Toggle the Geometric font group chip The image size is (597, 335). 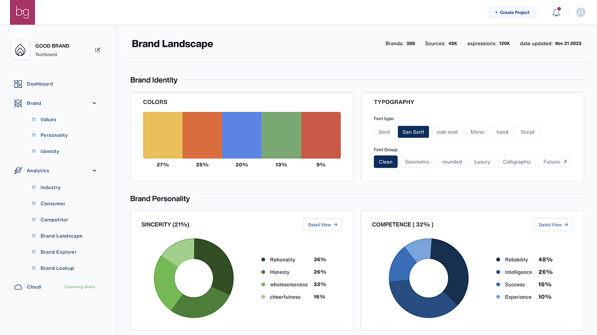(x=417, y=162)
